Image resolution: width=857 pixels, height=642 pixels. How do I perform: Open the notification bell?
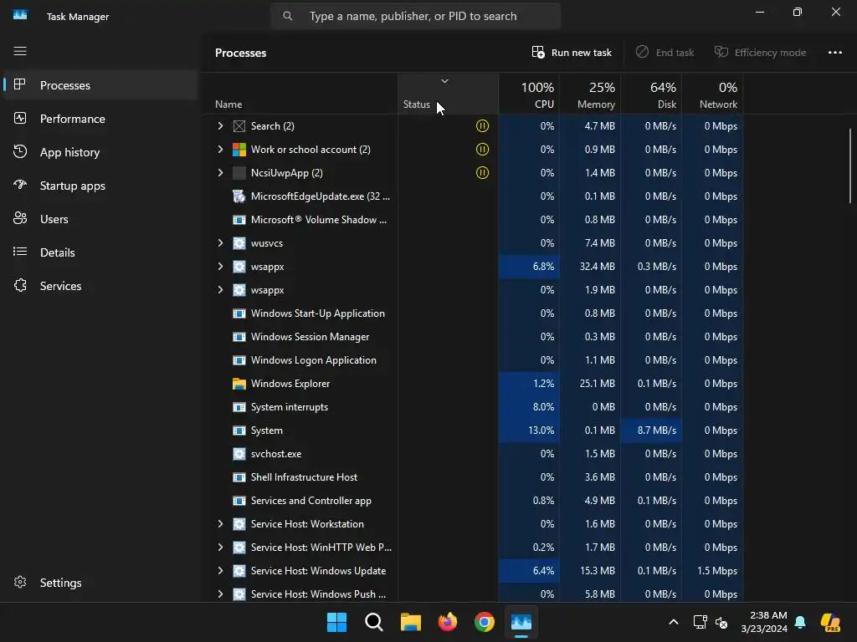pyautogui.click(x=800, y=622)
